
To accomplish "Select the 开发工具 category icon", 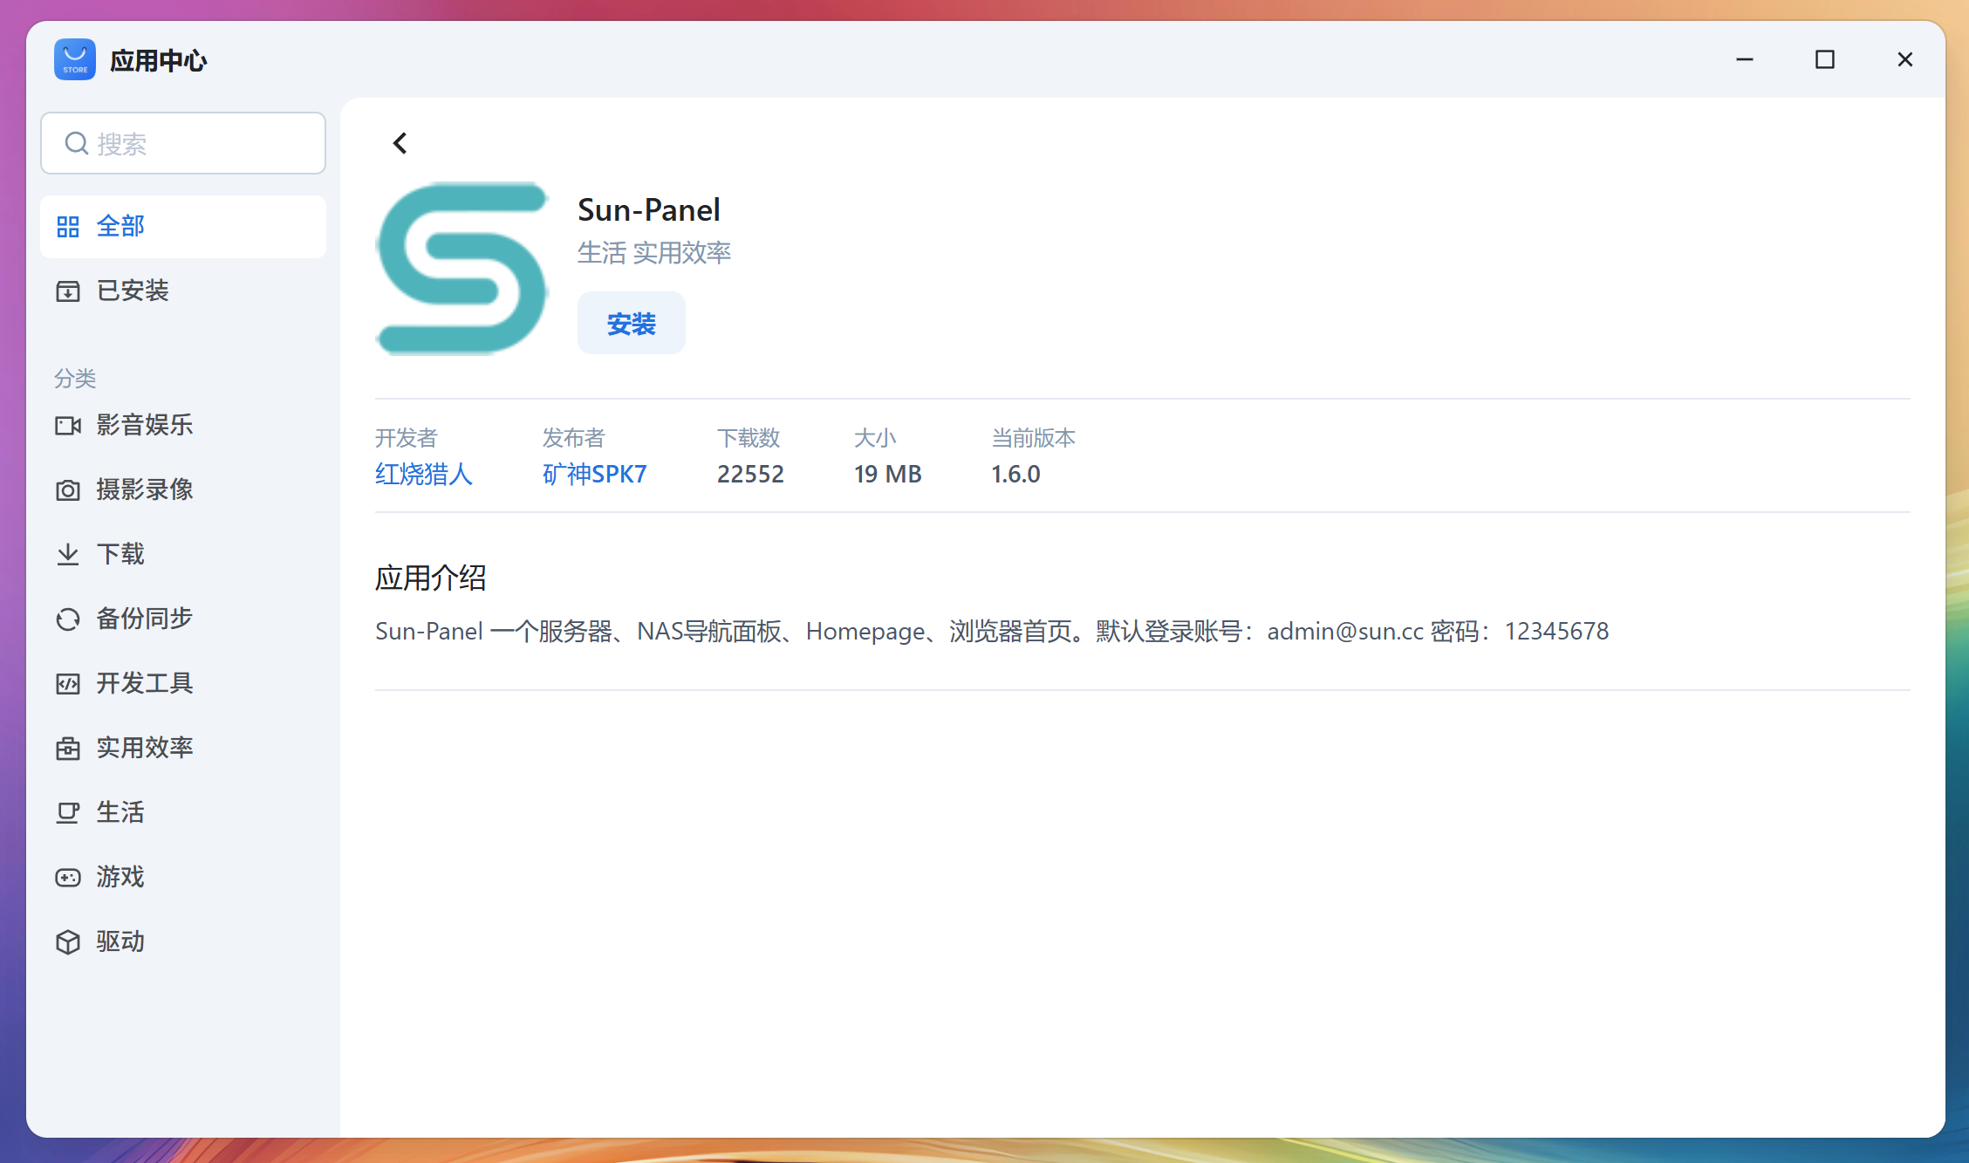I will tap(68, 683).
